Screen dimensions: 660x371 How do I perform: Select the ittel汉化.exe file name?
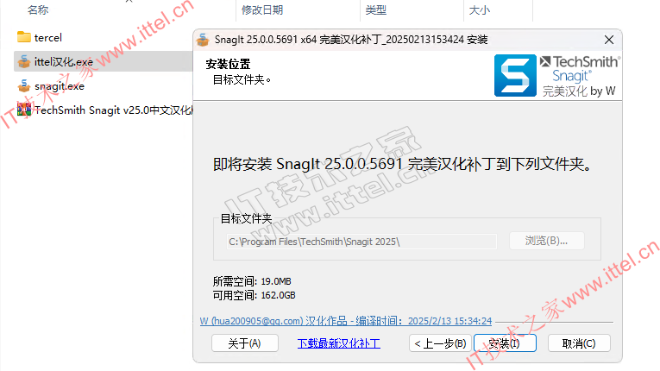tap(64, 62)
